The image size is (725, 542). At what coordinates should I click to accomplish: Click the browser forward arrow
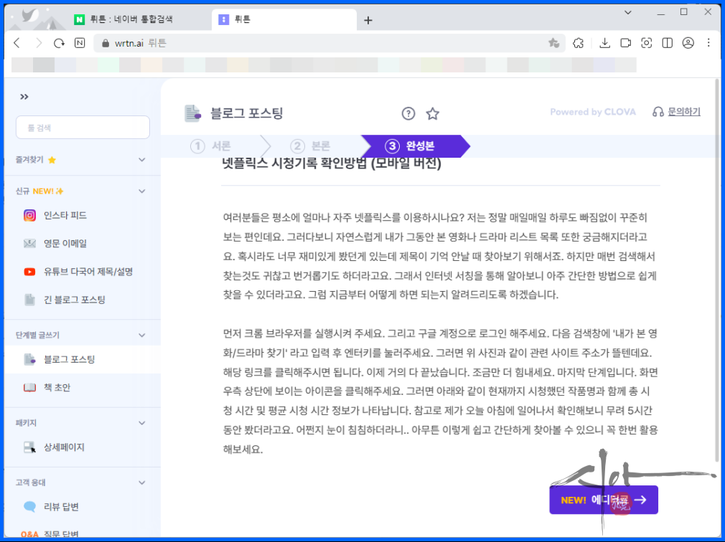coord(38,43)
